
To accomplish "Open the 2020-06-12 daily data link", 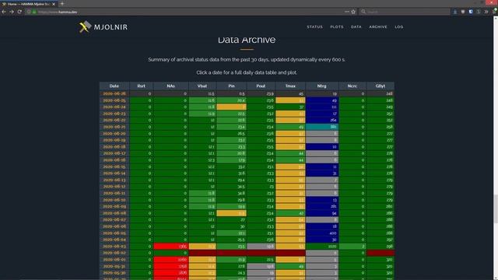I will (114, 187).
